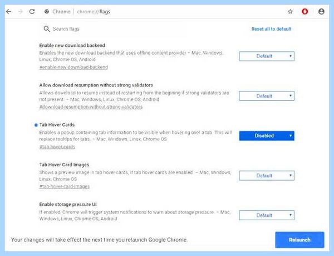Viewport: 334px width, 256px height.
Task: Bookmark this page with the star
Action: coord(290,12)
